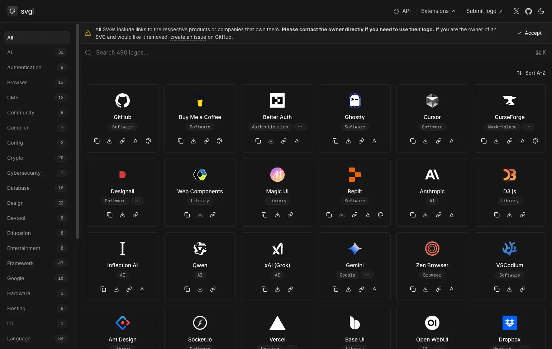Screen dimensions: 552x349
Task: Click the wordmark icon on GitHub card
Action: click(x=135, y=141)
